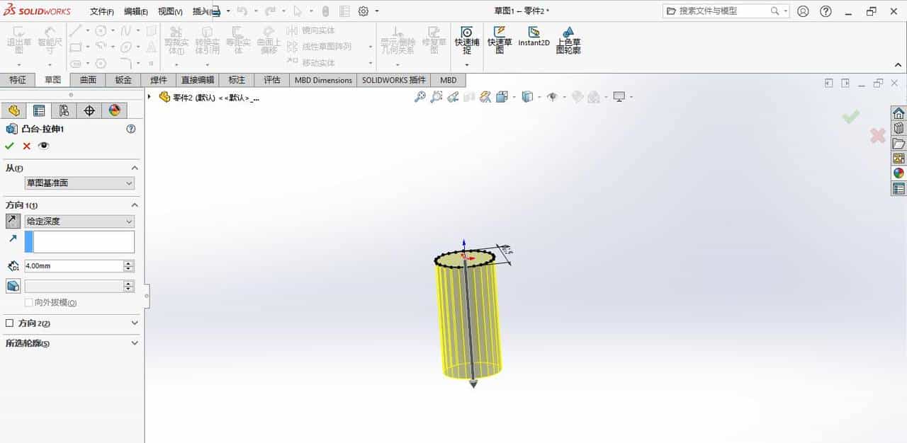
Task: Click the Reverse Direction arrow for Direction 1
Action: pos(12,220)
